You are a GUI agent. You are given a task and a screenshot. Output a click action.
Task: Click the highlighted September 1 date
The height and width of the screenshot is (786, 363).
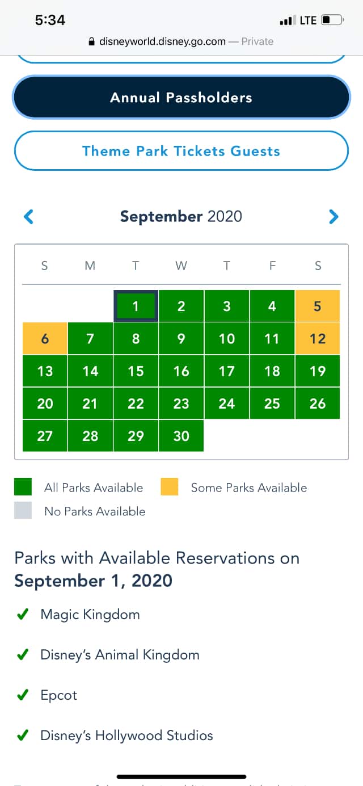tap(136, 306)
